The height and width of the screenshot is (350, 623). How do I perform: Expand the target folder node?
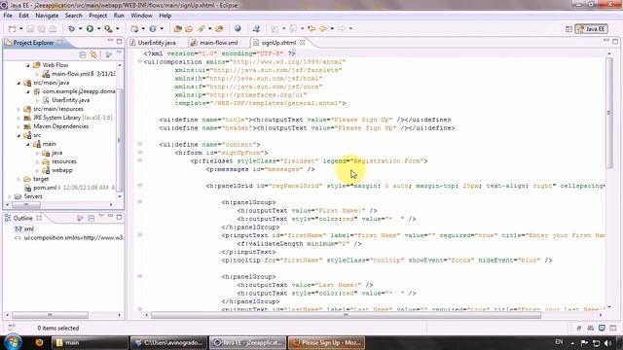point(18,179)
